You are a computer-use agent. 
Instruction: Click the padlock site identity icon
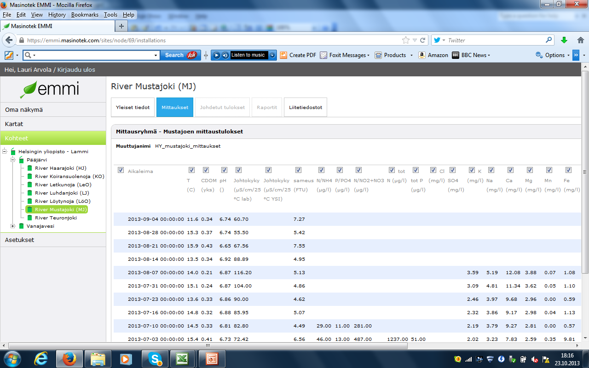[x=21, y=40]
